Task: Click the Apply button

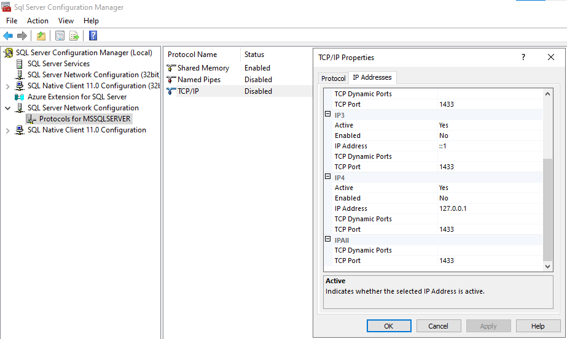Action: point(488,326)
